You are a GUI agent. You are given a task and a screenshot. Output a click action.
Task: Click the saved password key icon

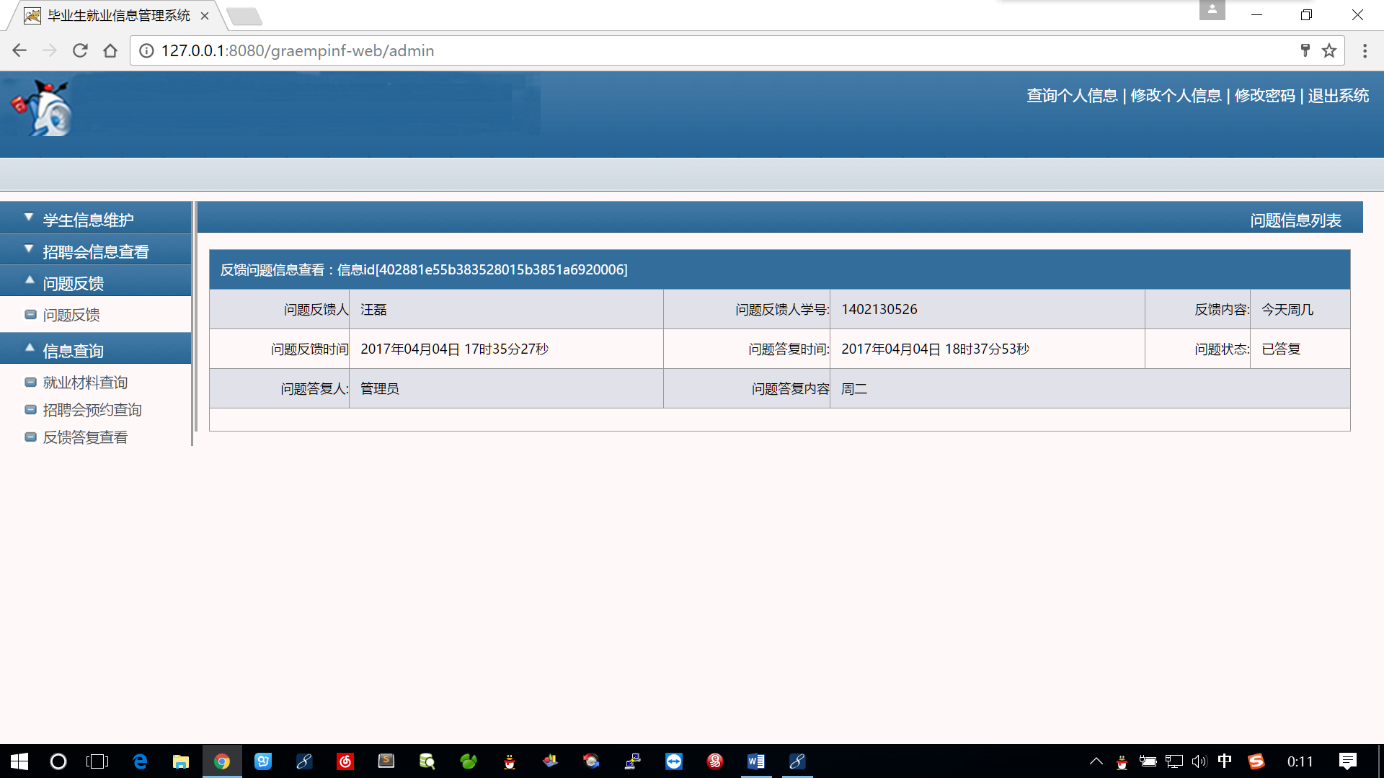(x=1305, y=50)
